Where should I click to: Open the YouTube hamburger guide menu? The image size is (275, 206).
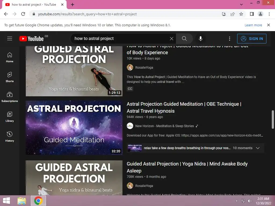(10, 39)
